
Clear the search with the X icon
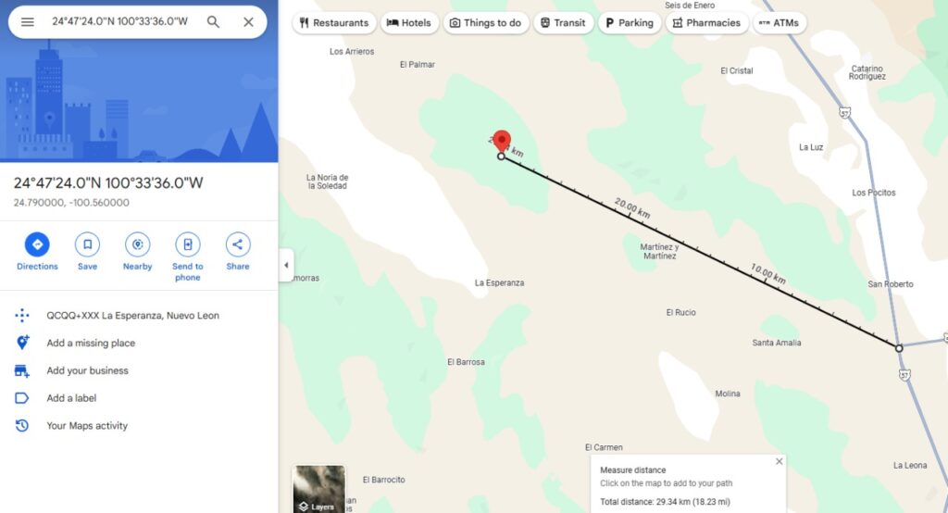[x=248, y=22]
